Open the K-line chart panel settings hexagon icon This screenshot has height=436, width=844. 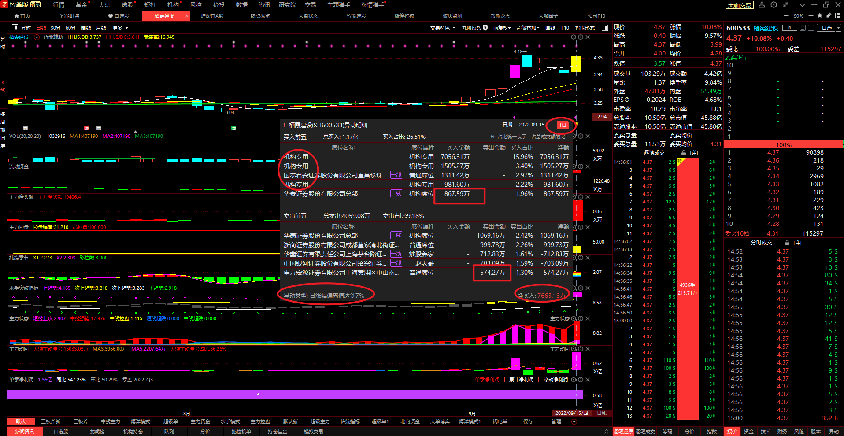point(574,37)
